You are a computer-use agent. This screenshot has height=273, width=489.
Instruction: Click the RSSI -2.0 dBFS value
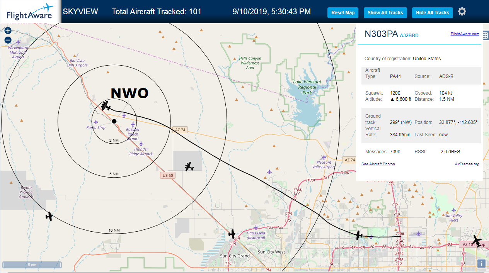(450, 152)
